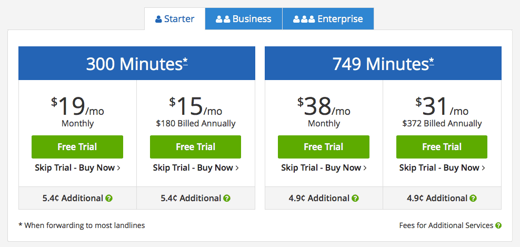Click the asterisk footnote link after 749 Minutes
The height and width of the screenshot is (247, 520).
432,61
